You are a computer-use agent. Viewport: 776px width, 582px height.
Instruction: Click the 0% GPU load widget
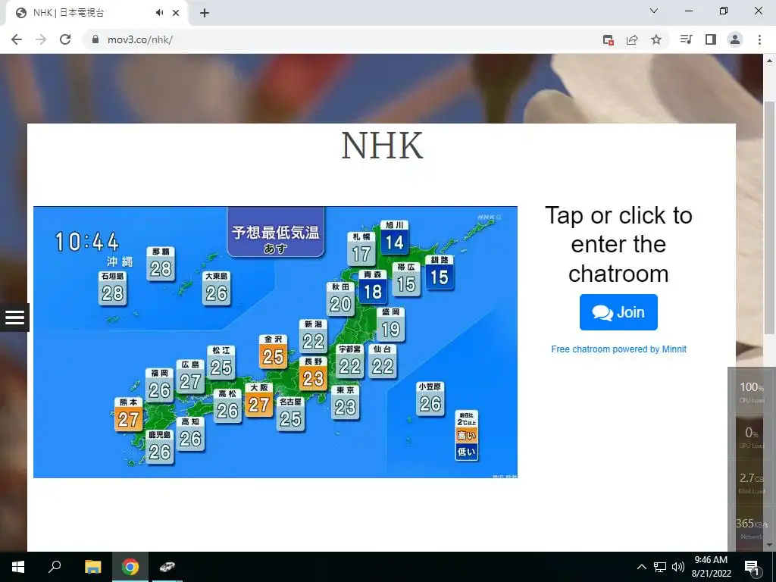click(x=751, y=436)
